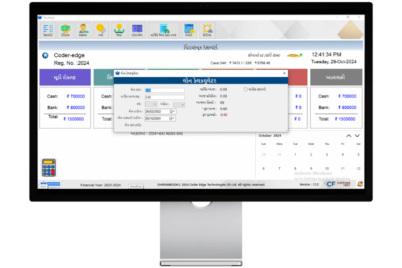Click the Expense coin toolbar icon
Image resolution: width=402 pixels, height=268 pixels.
(100, 30)
